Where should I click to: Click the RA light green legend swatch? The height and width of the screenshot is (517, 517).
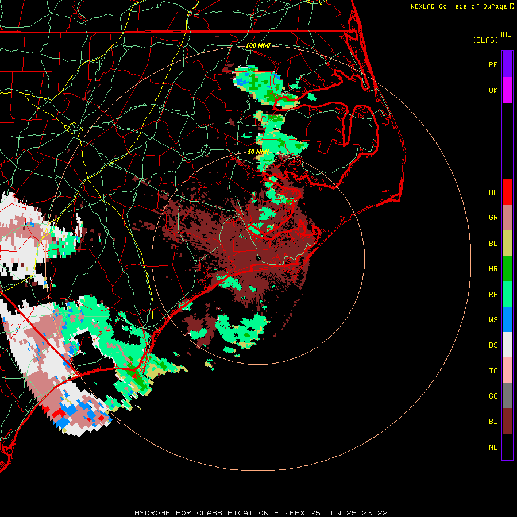click(x=507, y=294)
